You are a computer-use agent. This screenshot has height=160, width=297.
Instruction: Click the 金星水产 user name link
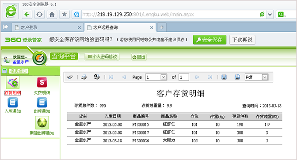click(21, 62)
